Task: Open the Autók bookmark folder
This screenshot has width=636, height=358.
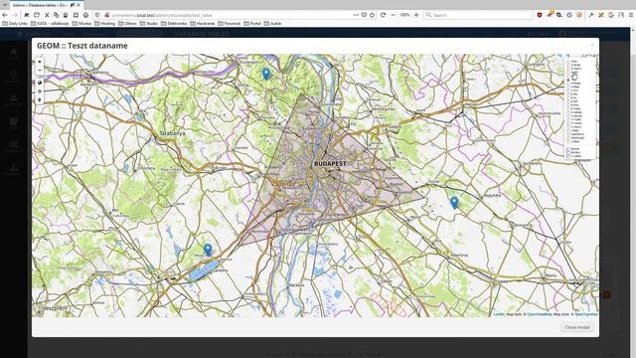Action: [272, 24]
